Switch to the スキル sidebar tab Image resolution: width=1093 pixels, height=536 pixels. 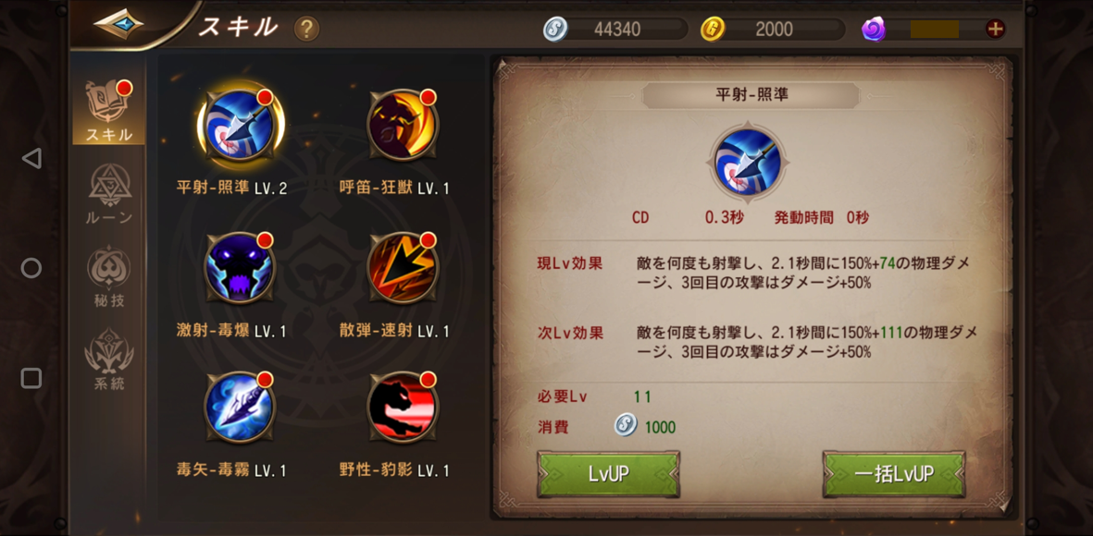(x=108, y=112)
